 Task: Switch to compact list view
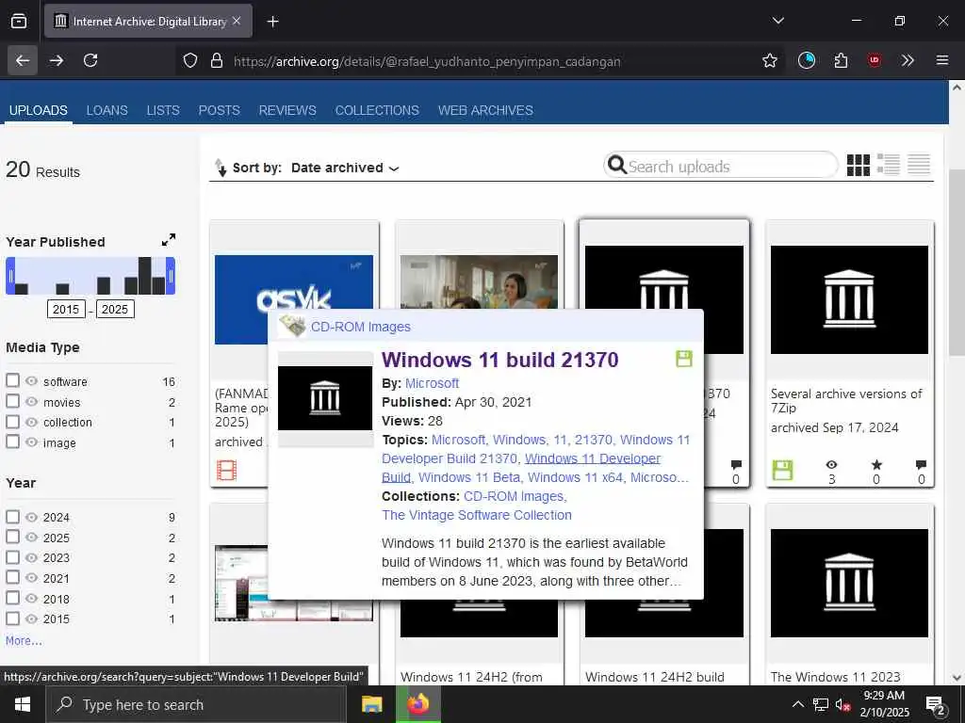[x=918, y=164]
